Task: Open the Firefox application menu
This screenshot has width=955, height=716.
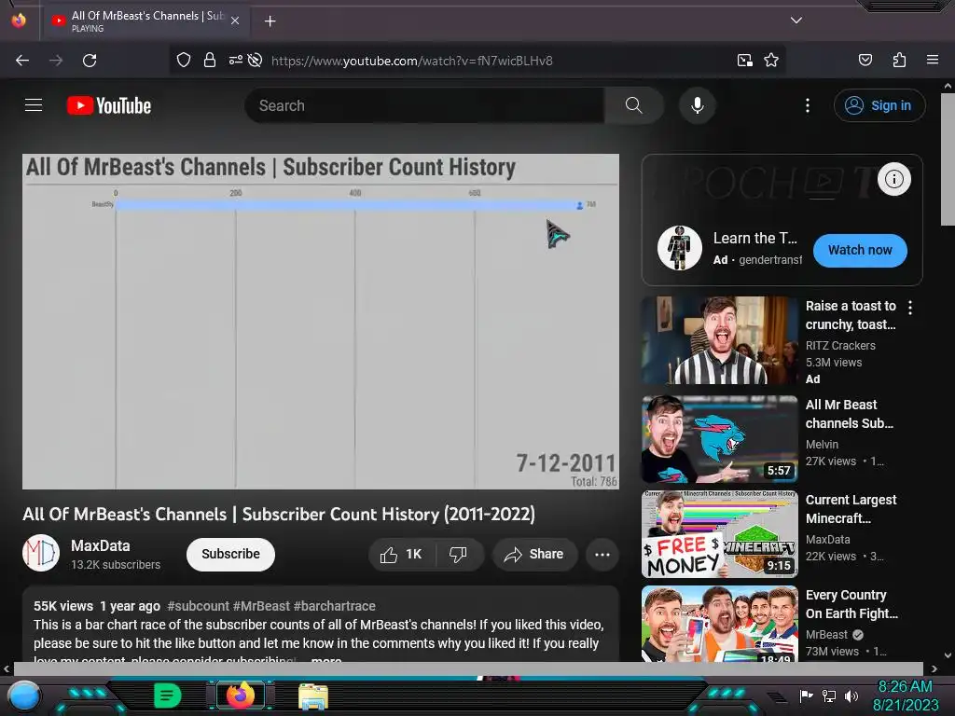Action: 933,61
